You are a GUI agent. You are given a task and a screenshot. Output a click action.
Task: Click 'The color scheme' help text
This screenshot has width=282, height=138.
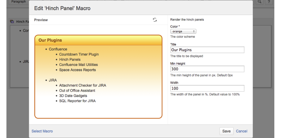(x=183, y=37)
